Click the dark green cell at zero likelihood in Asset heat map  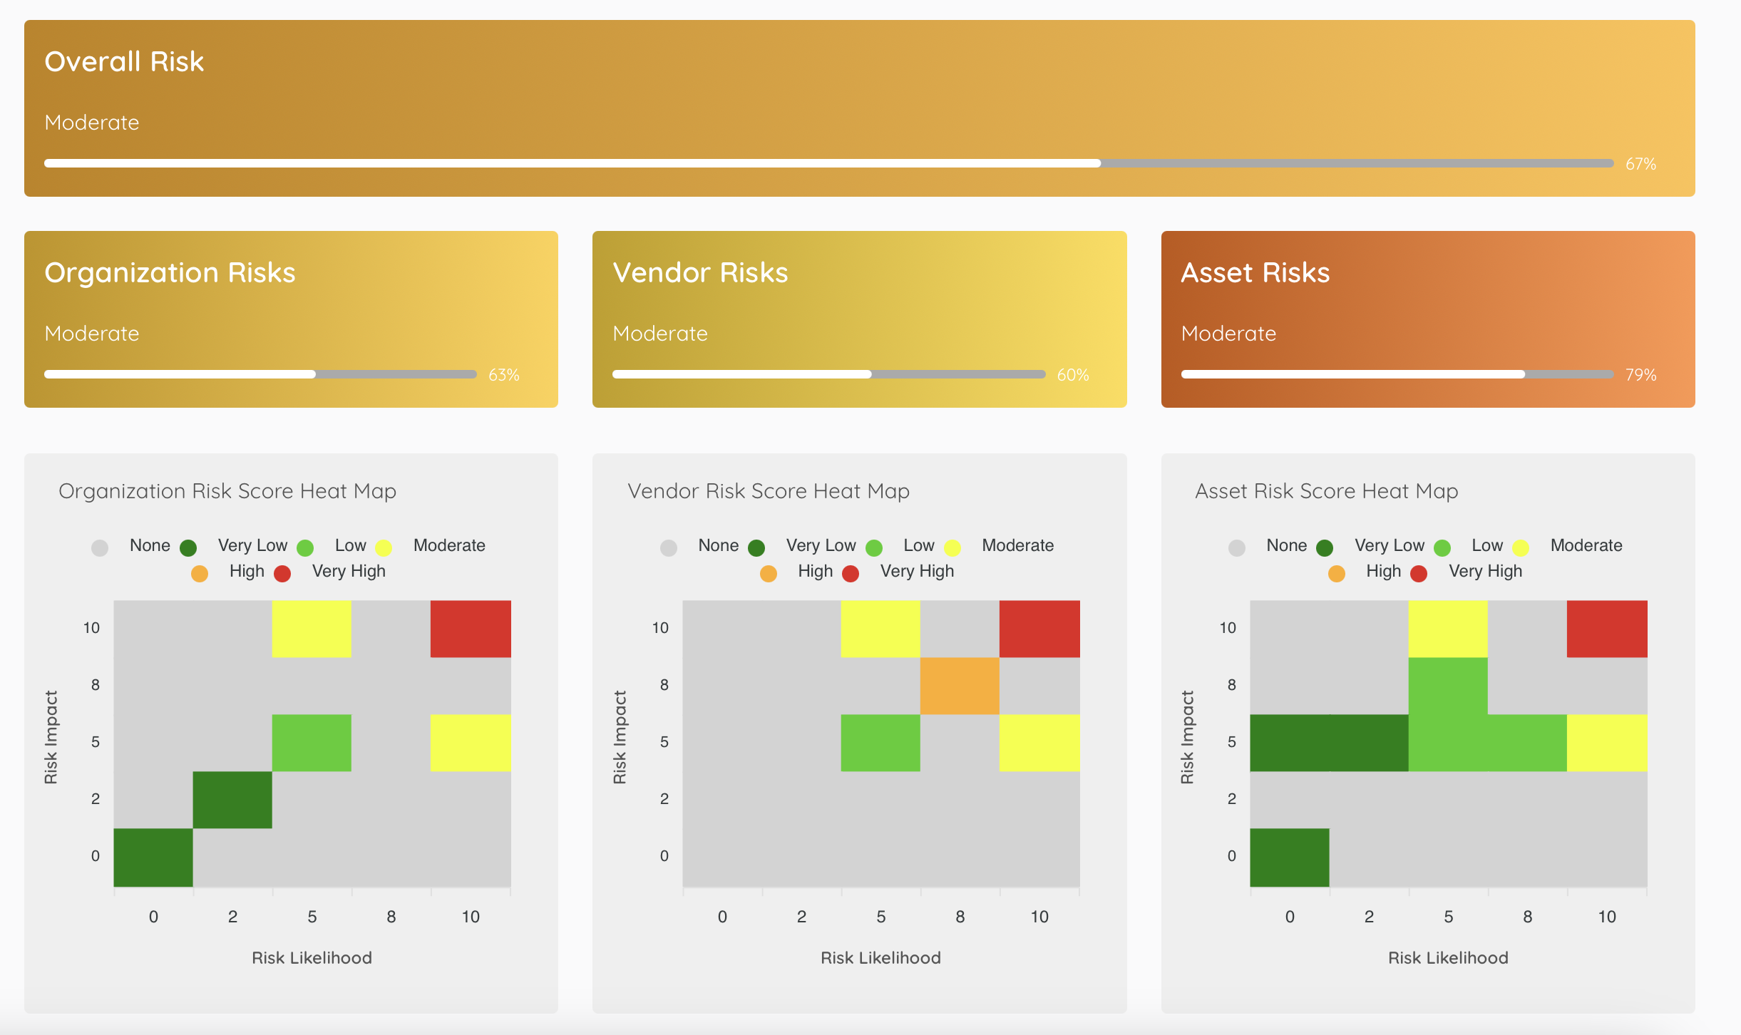(x=1289, y=855)
